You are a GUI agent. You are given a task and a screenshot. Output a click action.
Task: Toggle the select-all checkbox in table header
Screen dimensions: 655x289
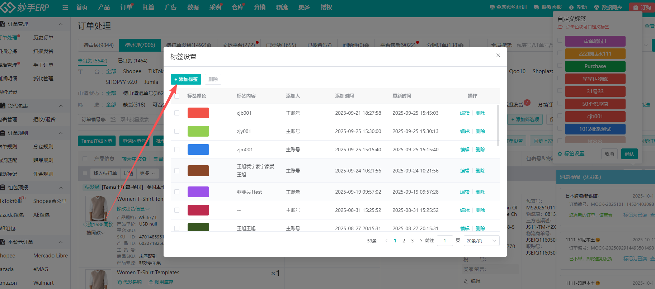[x=177, y=96]
